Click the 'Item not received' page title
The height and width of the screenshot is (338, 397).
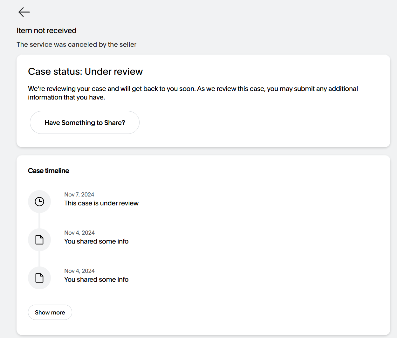tap(46, 31)
